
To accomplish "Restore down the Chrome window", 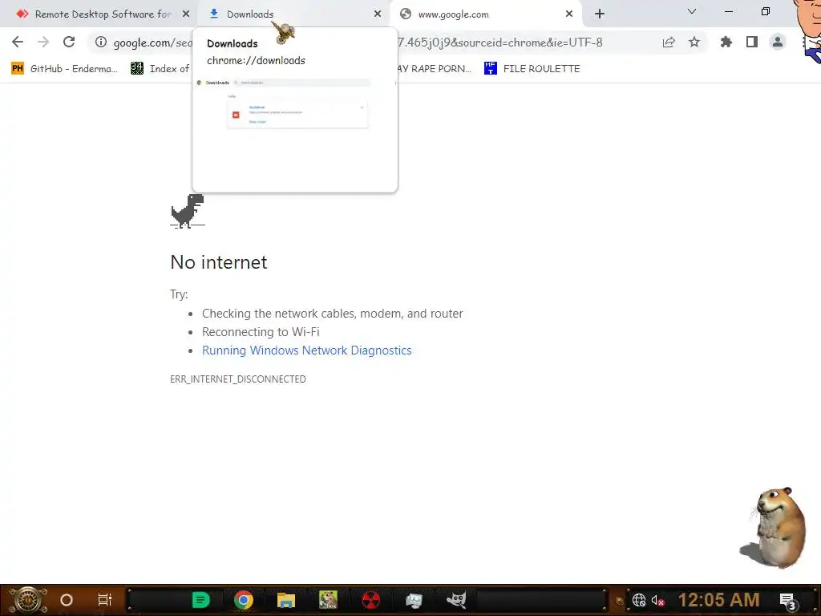I will [x=766, y=11].
